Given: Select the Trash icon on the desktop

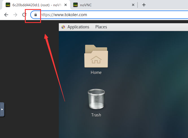Looking at the screenshot, I should [x=96, y=99].
